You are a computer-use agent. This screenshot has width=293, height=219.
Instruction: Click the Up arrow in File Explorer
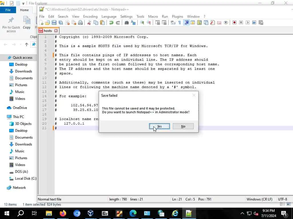[x=27, y=44]
